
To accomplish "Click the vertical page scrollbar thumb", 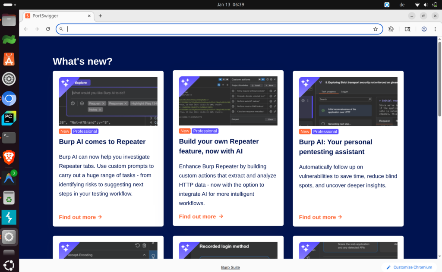I will click(x=439, y=78).
